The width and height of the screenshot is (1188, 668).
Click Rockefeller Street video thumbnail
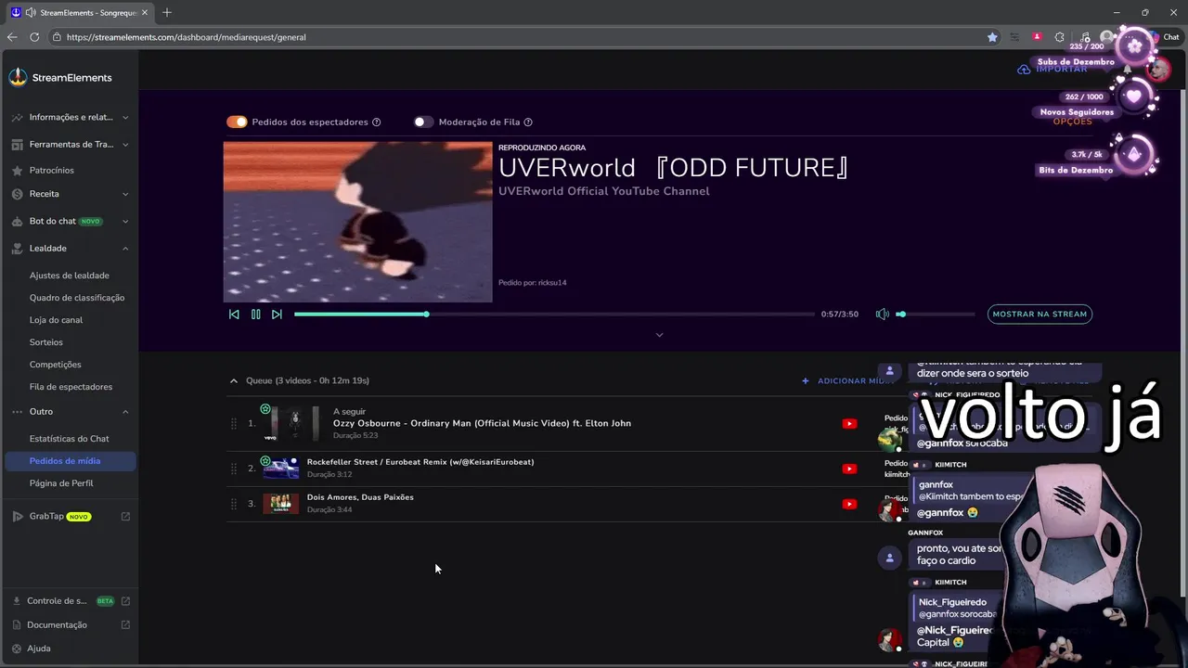point(281,469)
